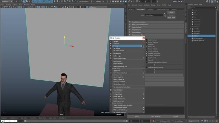Toggle Visible In Reflections checkbox

point(147,53)
